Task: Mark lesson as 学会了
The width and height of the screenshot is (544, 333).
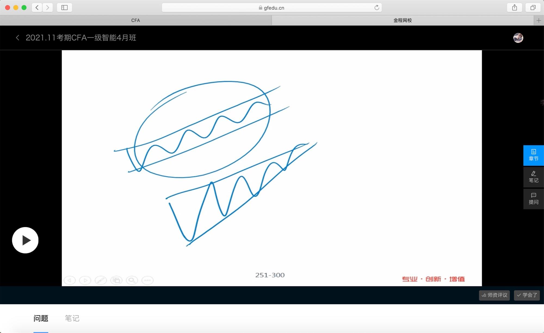Action: tap(527, 295)
